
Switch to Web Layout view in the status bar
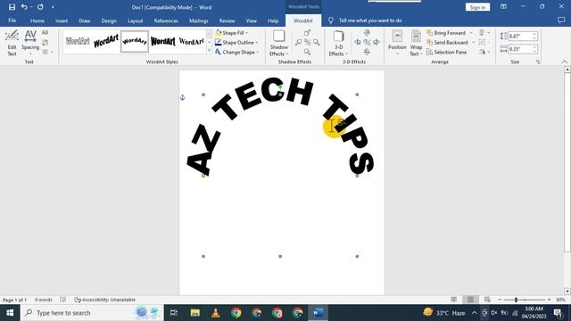pyautogui.click(x=487, y=300)
